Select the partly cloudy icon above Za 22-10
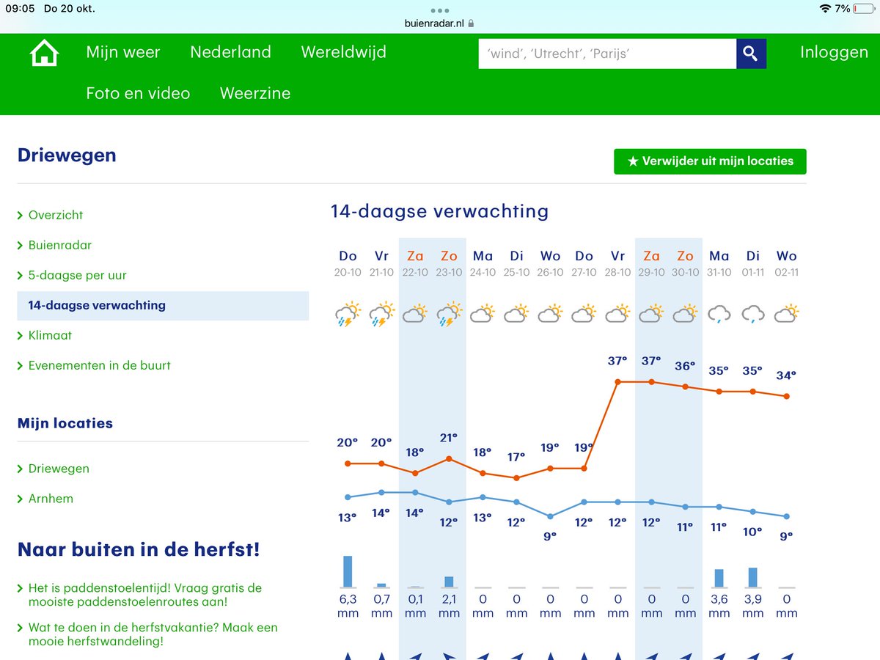880x660 pixels. pyautogui.click(x=415, y=312)
